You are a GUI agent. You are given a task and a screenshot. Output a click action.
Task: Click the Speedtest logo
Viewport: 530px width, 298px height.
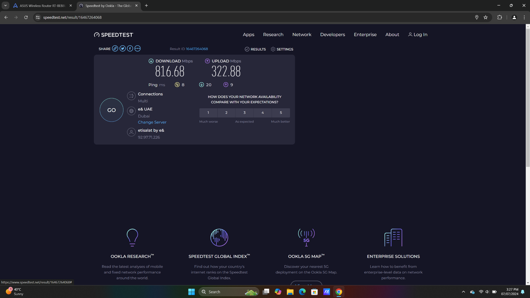pos(113,35)
